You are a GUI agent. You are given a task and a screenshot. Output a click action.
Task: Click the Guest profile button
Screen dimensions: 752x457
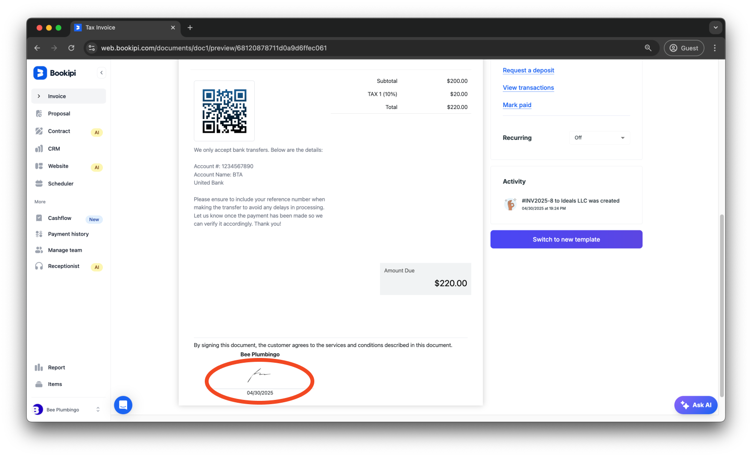(684, 48)
